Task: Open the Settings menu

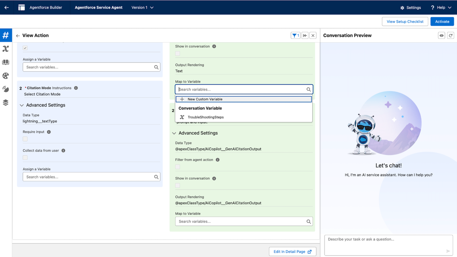Action: [x=411, y=7]
